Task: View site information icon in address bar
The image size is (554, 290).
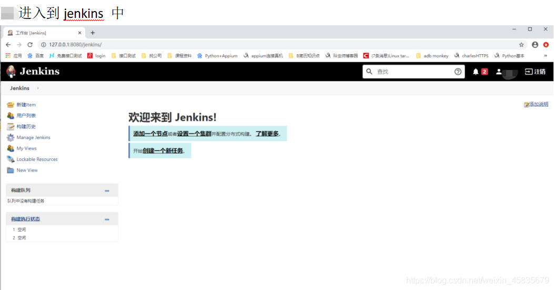Action: pyautogui.click(x=44, y=45)
